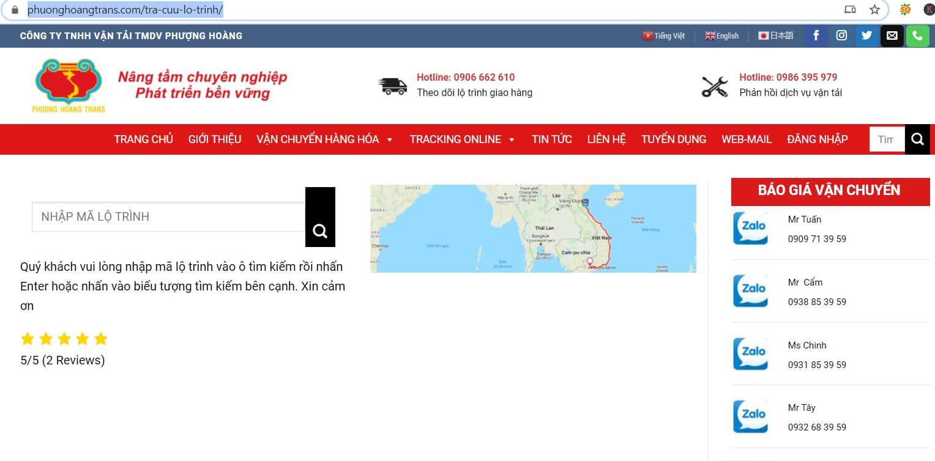935x461 pixels.
Task: Open the Tuyển dụng menu item
Action: (674, 139)
